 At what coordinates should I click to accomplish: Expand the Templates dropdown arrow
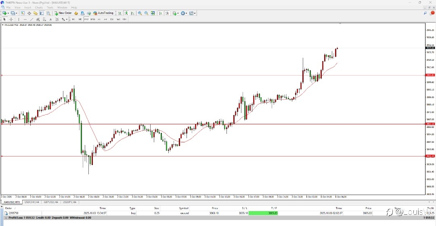pos(195,13)
